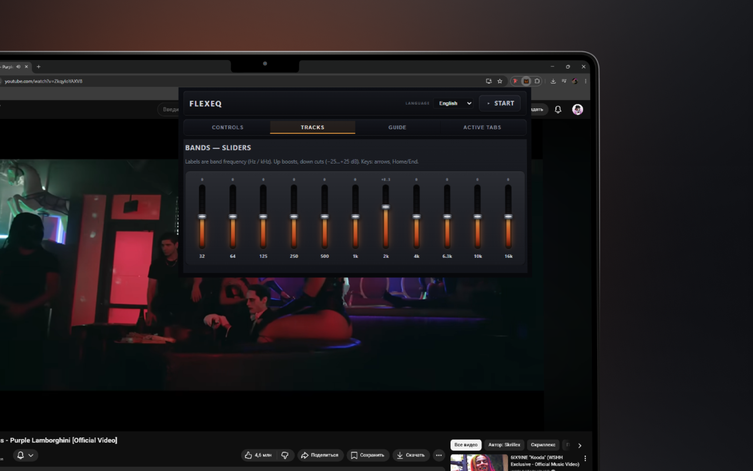Click the 500 Hz band slider

click(324, 217)
